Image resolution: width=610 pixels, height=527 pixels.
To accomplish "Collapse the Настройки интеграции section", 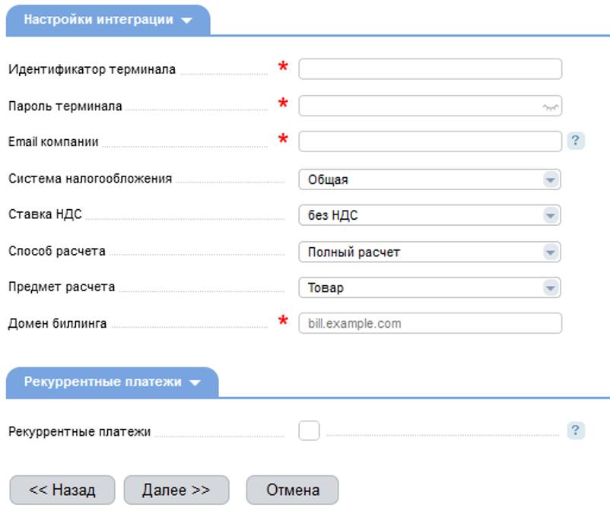I will [x=108, y=21].
